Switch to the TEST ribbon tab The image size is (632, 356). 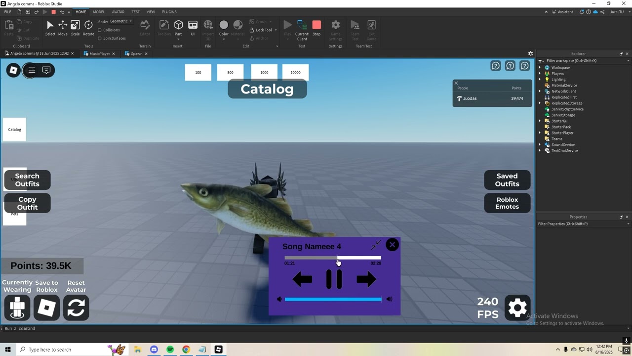pos(135,12)
